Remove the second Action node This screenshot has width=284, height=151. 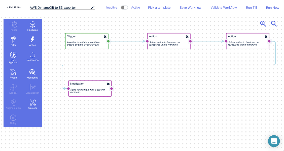point(266,36)
